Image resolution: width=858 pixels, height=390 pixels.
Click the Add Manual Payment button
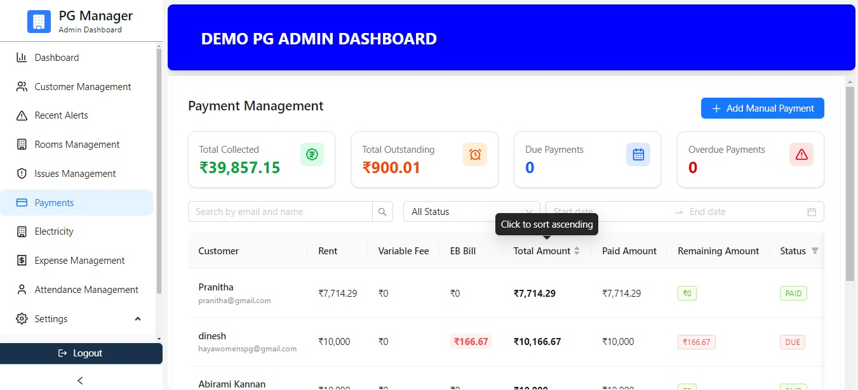click(x=762, y=108)
